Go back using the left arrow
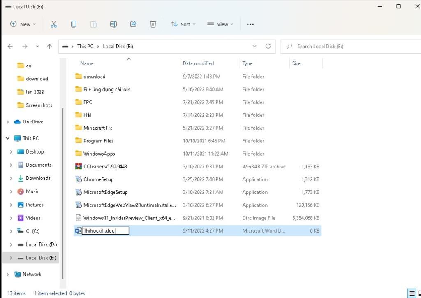Image resolution: width=421 pixels, height=298 pixels. 10,47
